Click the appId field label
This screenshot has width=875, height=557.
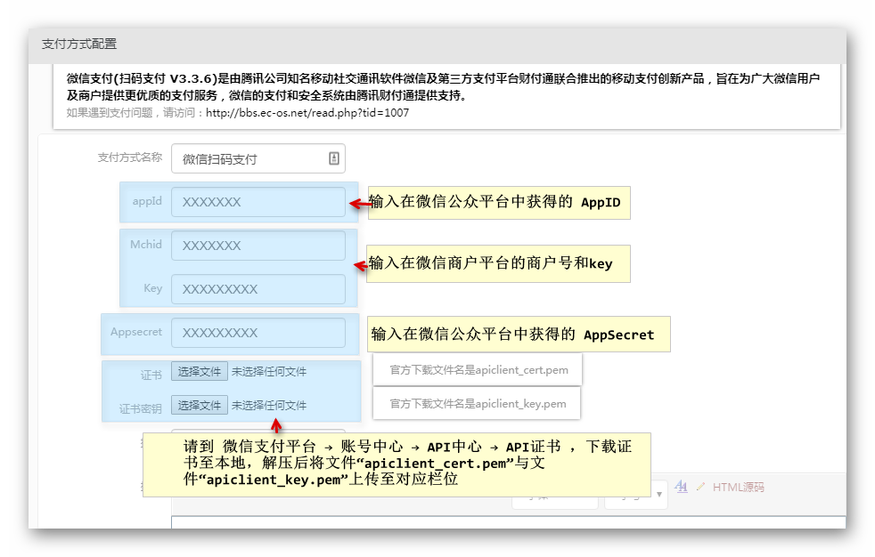click(147, 201)
